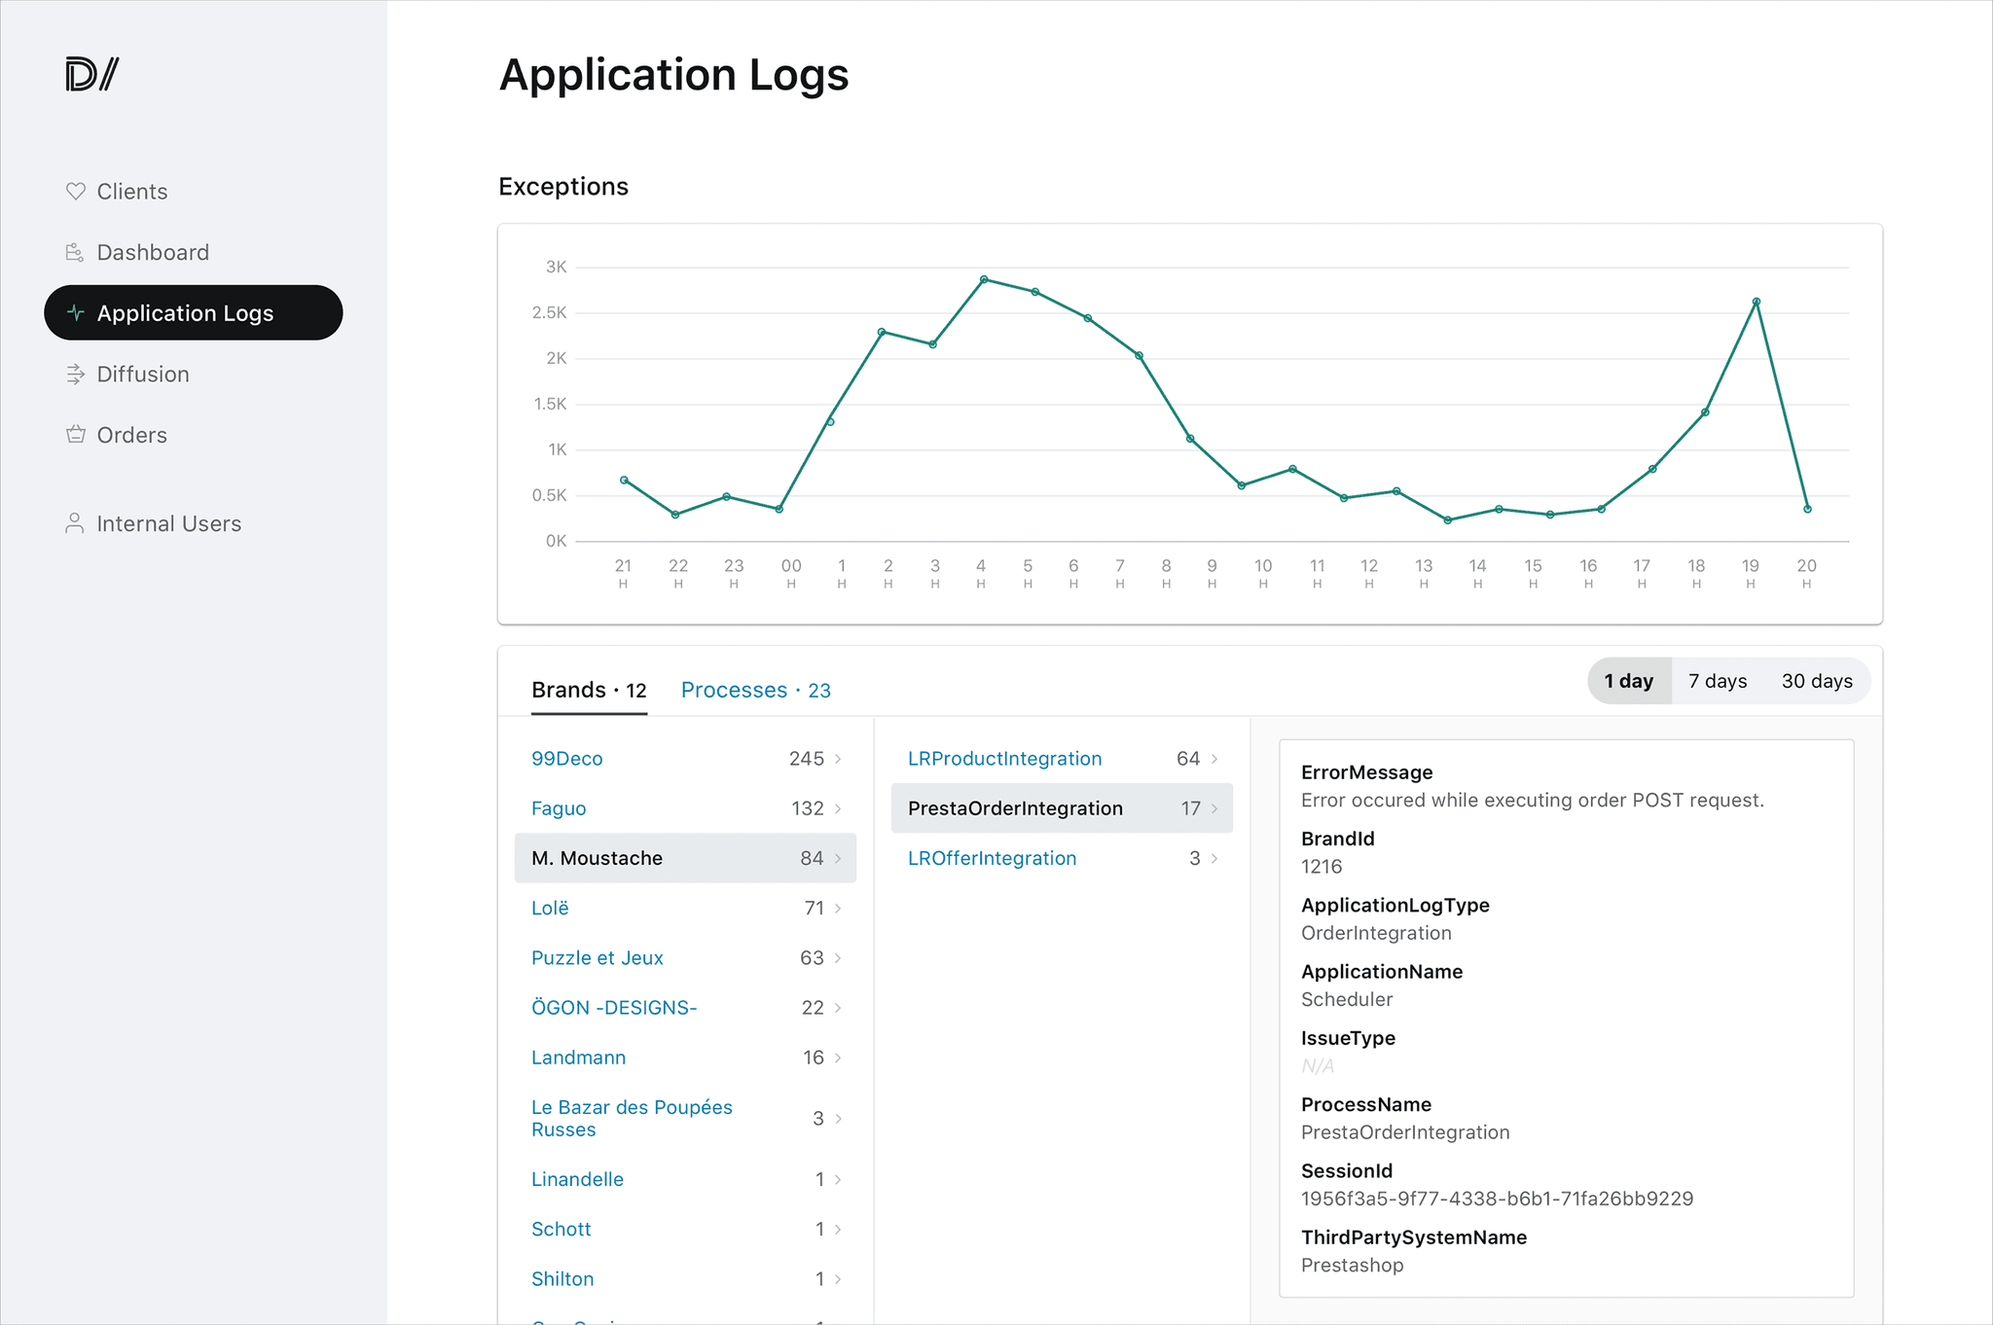
Task: Switch the range to 7 days
Action: click(1718, 681)
